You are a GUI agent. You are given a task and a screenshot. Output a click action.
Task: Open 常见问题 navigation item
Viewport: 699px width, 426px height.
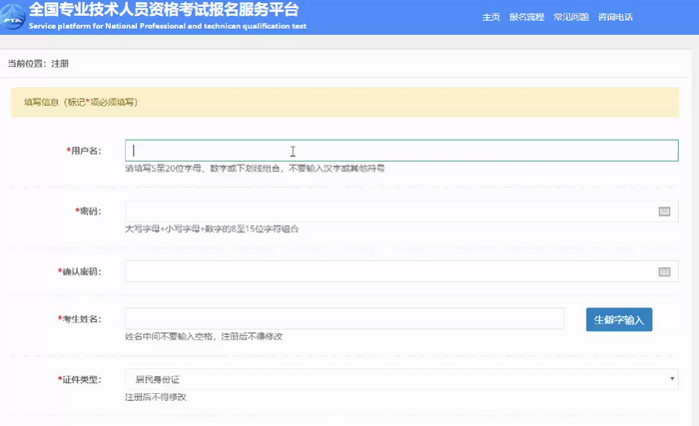[x=570, y=18]
